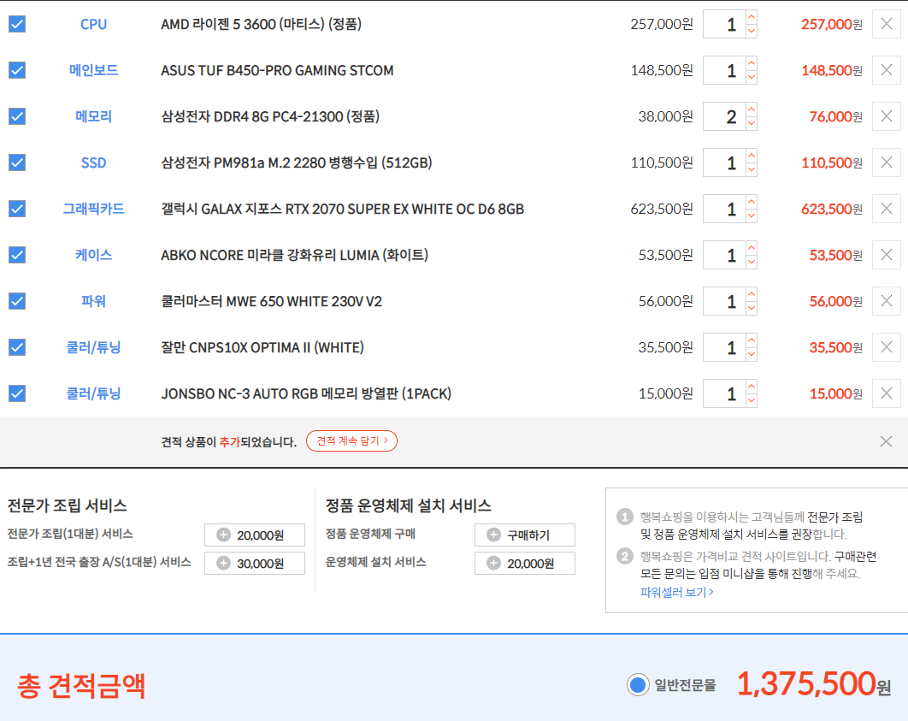Increase 잘만 cooler quantity with up arrow
The width and height of the screenshot is (908, 721).
[751, 340]
